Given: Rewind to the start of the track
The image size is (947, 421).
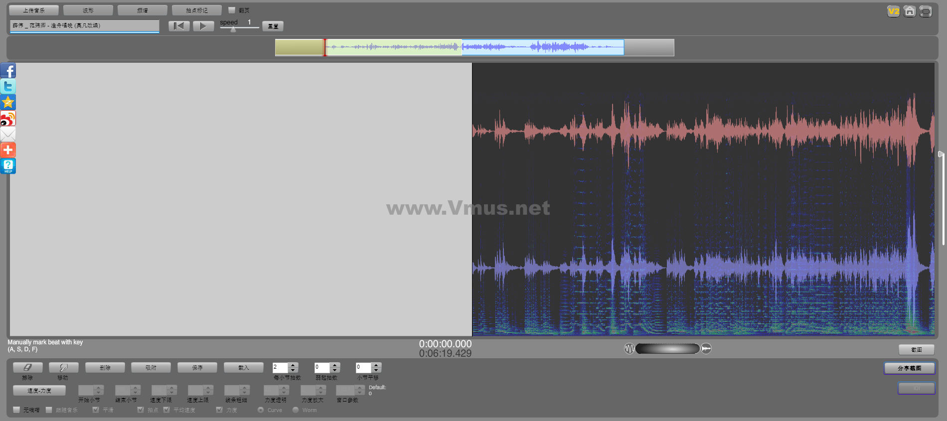Looking at the screenshot, I should tap(178, 26).
